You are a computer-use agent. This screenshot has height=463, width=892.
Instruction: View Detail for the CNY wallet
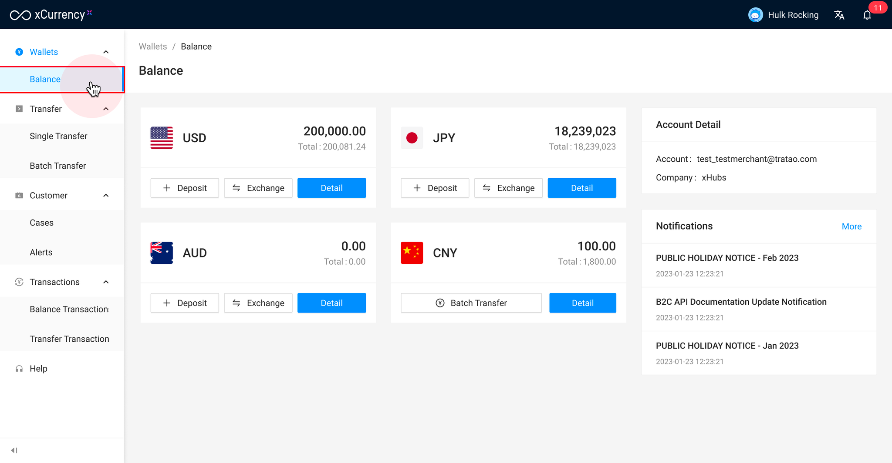(x=583, y=303)
